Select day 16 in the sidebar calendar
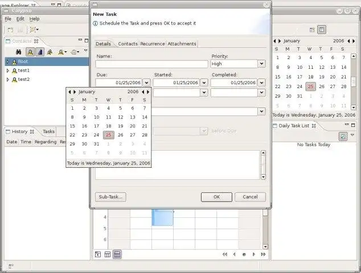Viewport: 361px width, 273px height. [x=289, y=77]
